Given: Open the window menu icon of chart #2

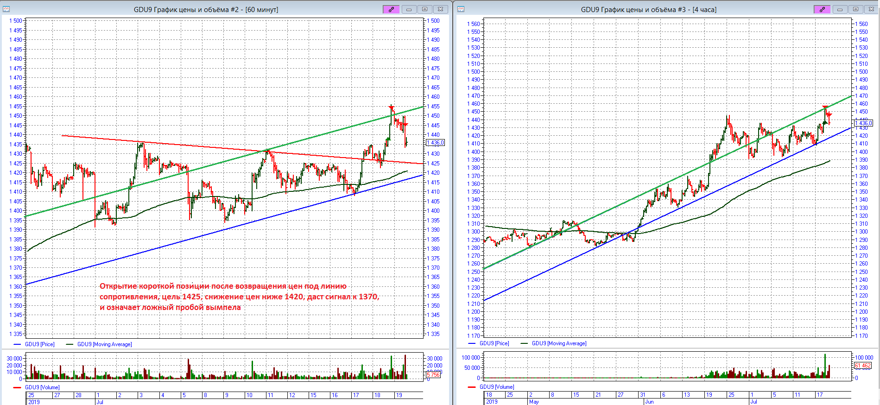Looking at the screenshot, I should (6, 9).
